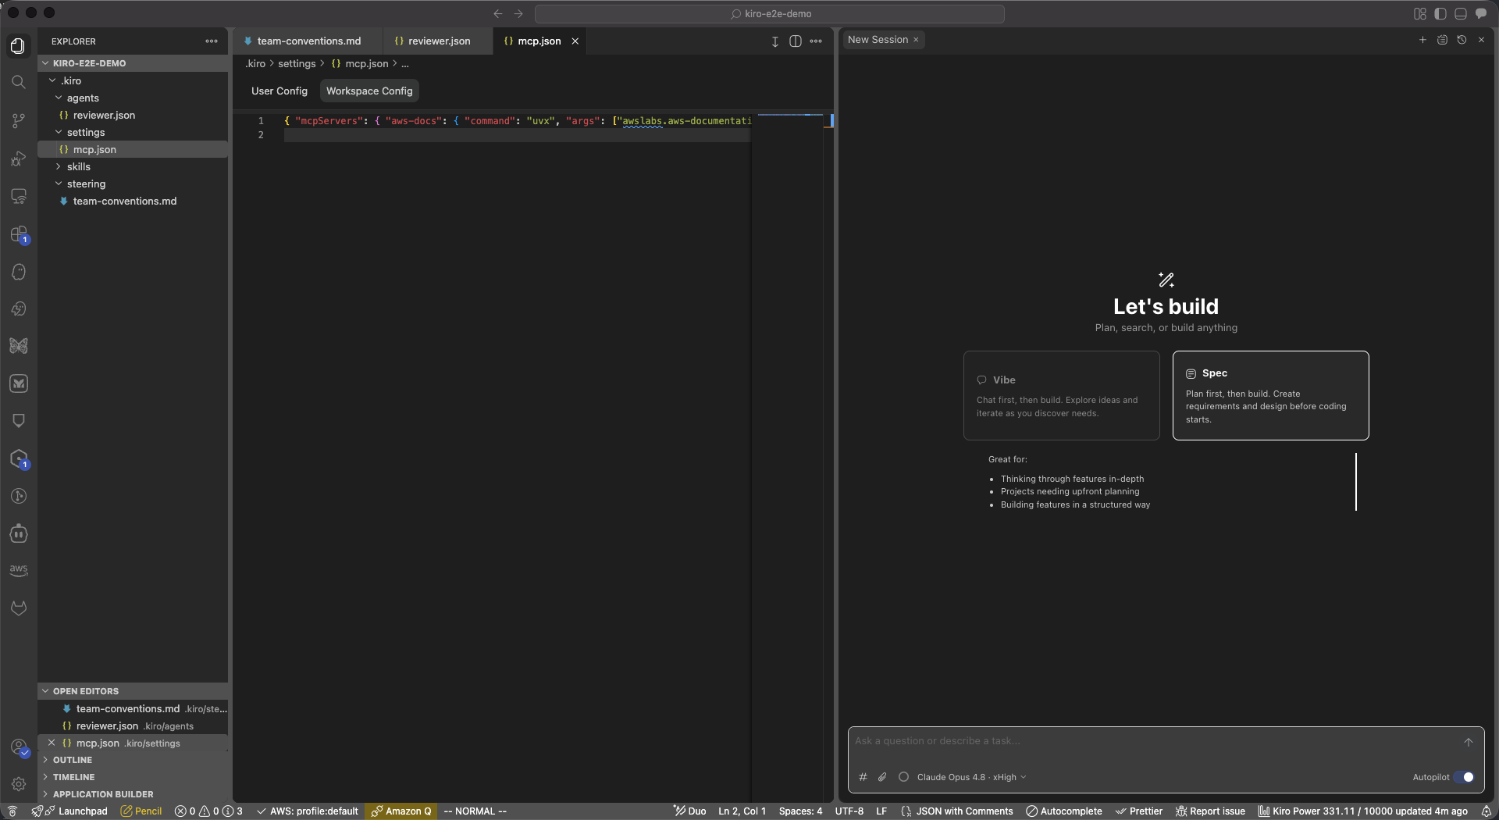Expand the Outline section
The width and height of the screenshot is (1499, 820).
pyautogui.click(x=133, y=760)
